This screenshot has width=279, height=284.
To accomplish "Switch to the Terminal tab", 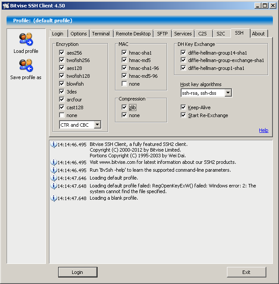I will pos(101,34).
